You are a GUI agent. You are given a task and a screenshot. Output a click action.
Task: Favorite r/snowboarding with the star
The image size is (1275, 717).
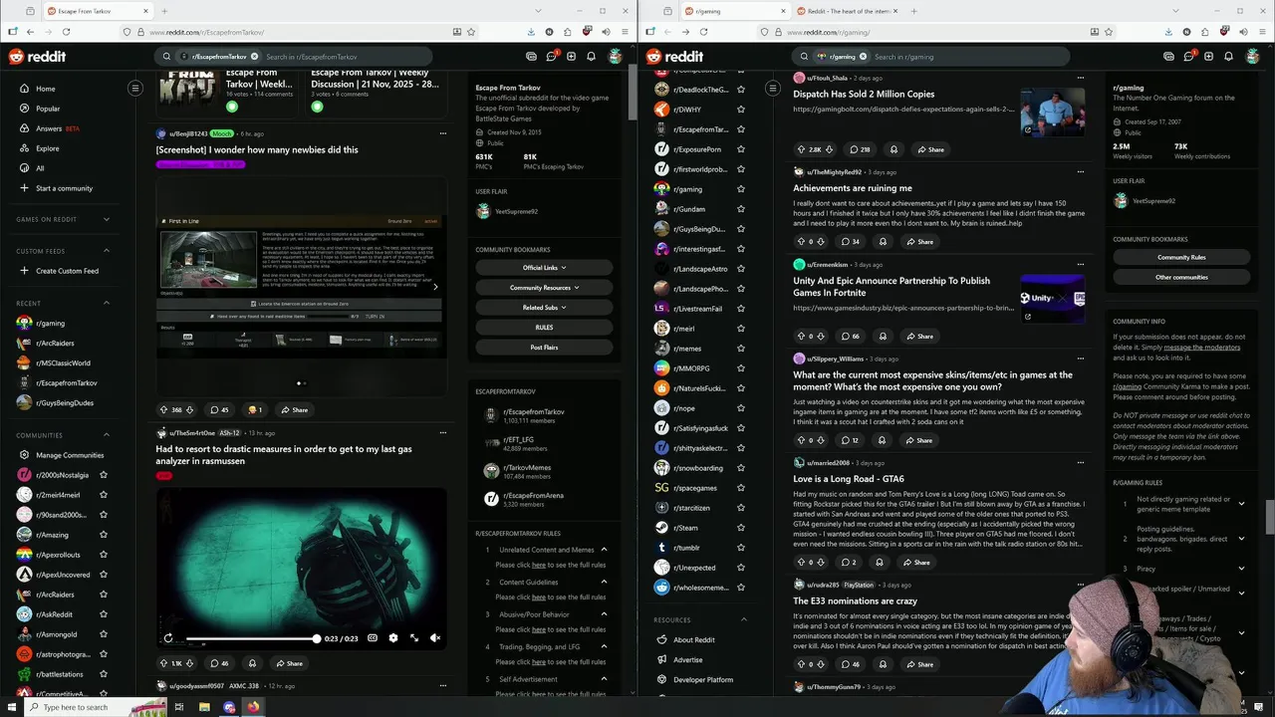(740, 468)
